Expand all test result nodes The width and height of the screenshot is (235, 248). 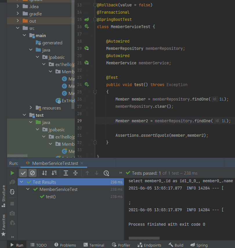(x=66, y=173)
